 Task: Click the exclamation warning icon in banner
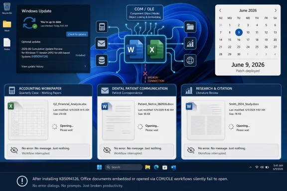tap(22, 181)
